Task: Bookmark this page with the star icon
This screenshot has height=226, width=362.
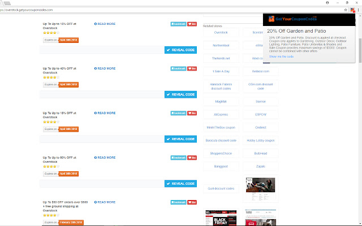Action: pos(346,10)
